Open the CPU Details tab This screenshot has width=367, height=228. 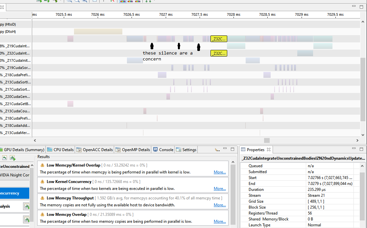click(61, 150)
